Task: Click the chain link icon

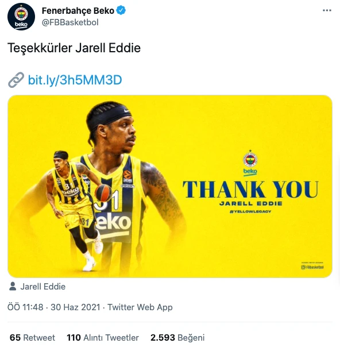Action: point(16,80)
